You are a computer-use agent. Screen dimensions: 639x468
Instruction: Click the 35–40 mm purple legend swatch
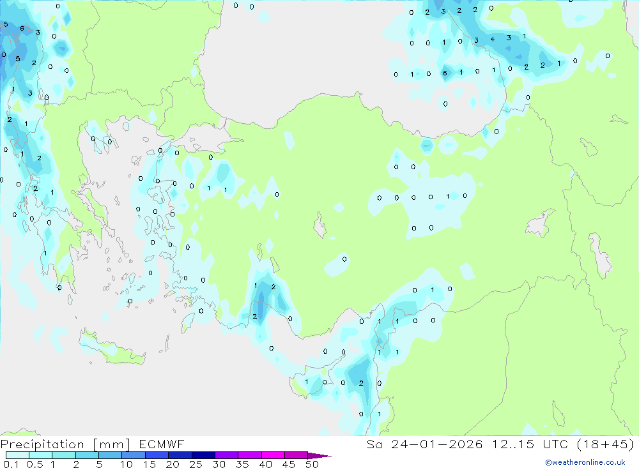(249, 455)
